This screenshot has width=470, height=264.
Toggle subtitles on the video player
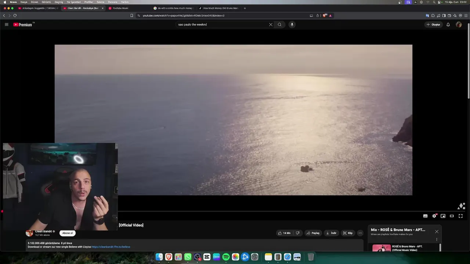point(425,216)
